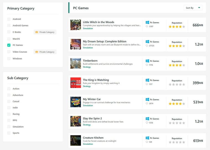Click Simulation tag under My Winter Car
210x150 pixels.
[88, 105]
